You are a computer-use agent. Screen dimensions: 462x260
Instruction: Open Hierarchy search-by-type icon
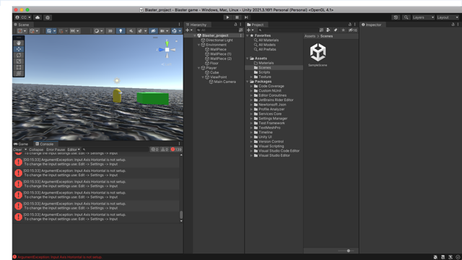pyautogui.click(x=240, y=30)
